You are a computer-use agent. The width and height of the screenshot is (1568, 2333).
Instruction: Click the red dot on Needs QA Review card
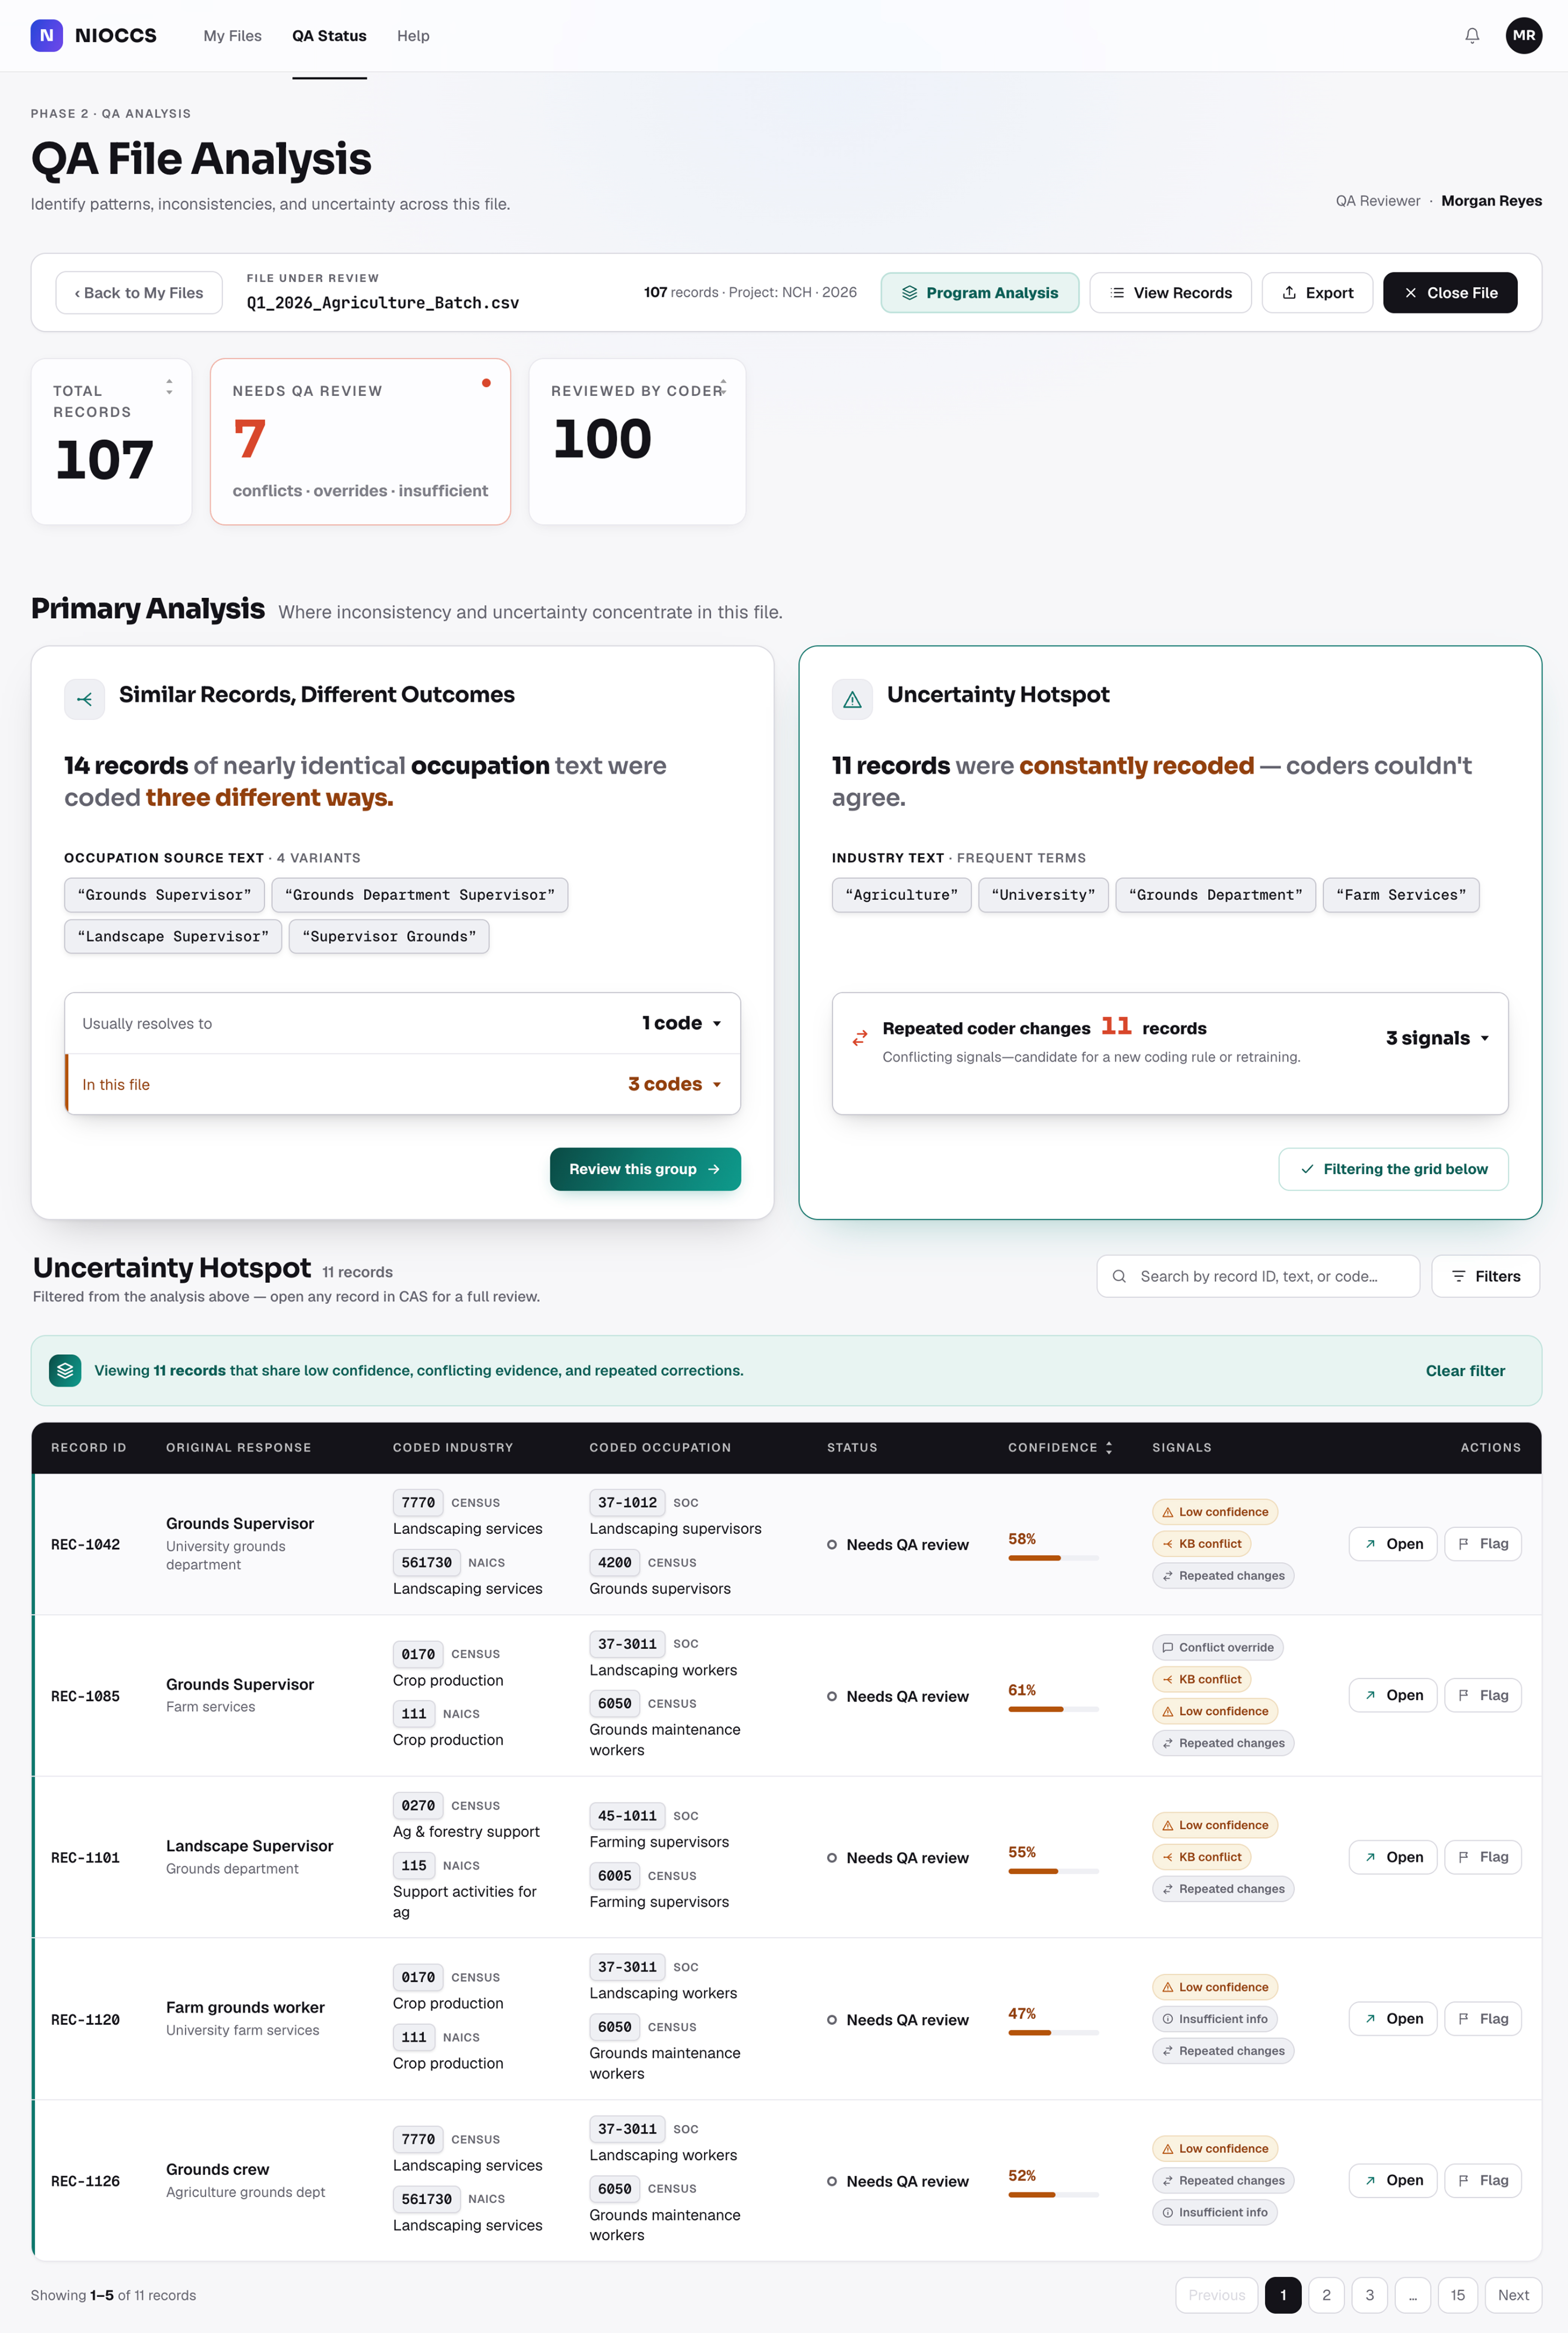486,383
